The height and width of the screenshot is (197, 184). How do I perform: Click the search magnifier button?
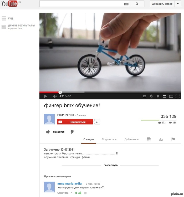coord(137,4)
